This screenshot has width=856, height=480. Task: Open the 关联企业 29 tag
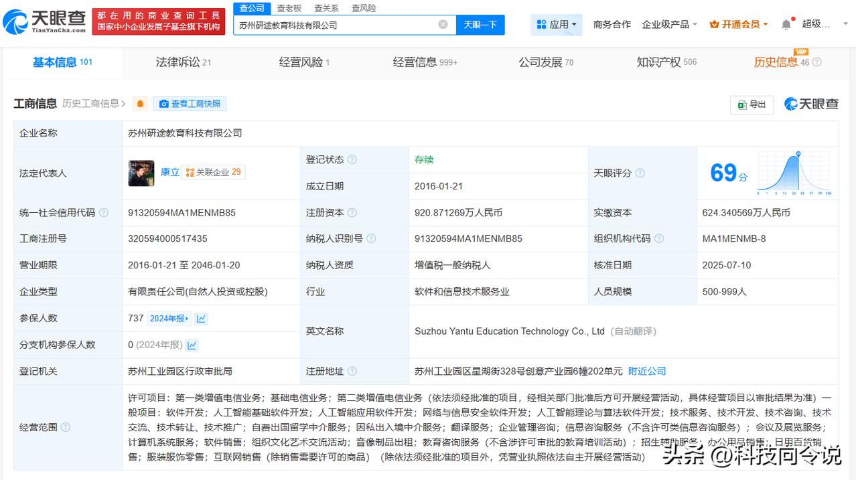coord(214,172)
